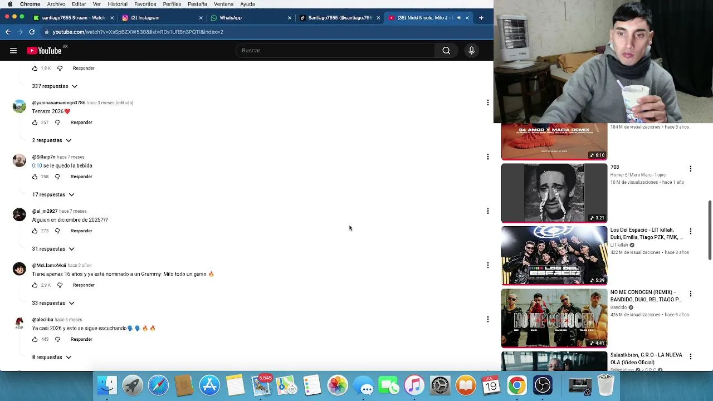Viewport: 713px width, 401px height.
Task: Start voice search with the microphone
Action: [471, 51]
